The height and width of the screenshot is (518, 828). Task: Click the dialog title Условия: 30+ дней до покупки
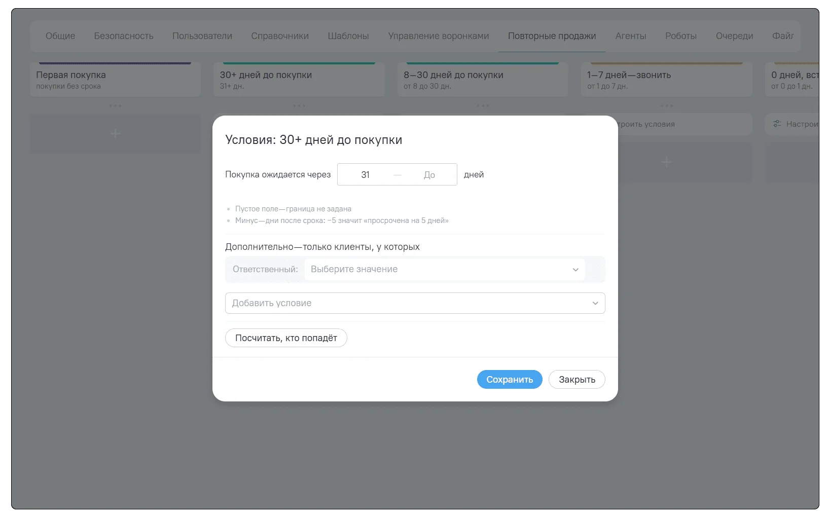(x=313, y=140)
